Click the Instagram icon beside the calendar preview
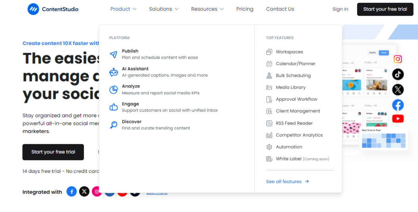 click(x=398, y=59)
